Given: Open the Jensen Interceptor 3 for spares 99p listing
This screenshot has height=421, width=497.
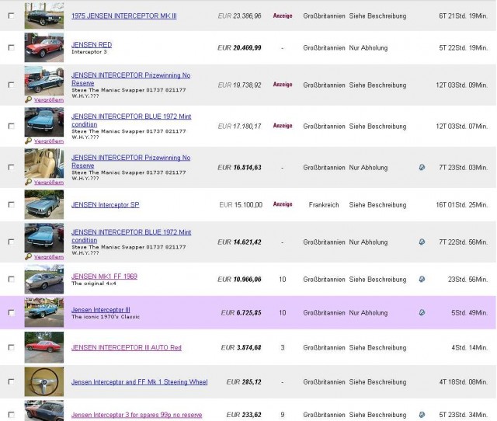Looking at the screenshot, I should tap(137, 415).
